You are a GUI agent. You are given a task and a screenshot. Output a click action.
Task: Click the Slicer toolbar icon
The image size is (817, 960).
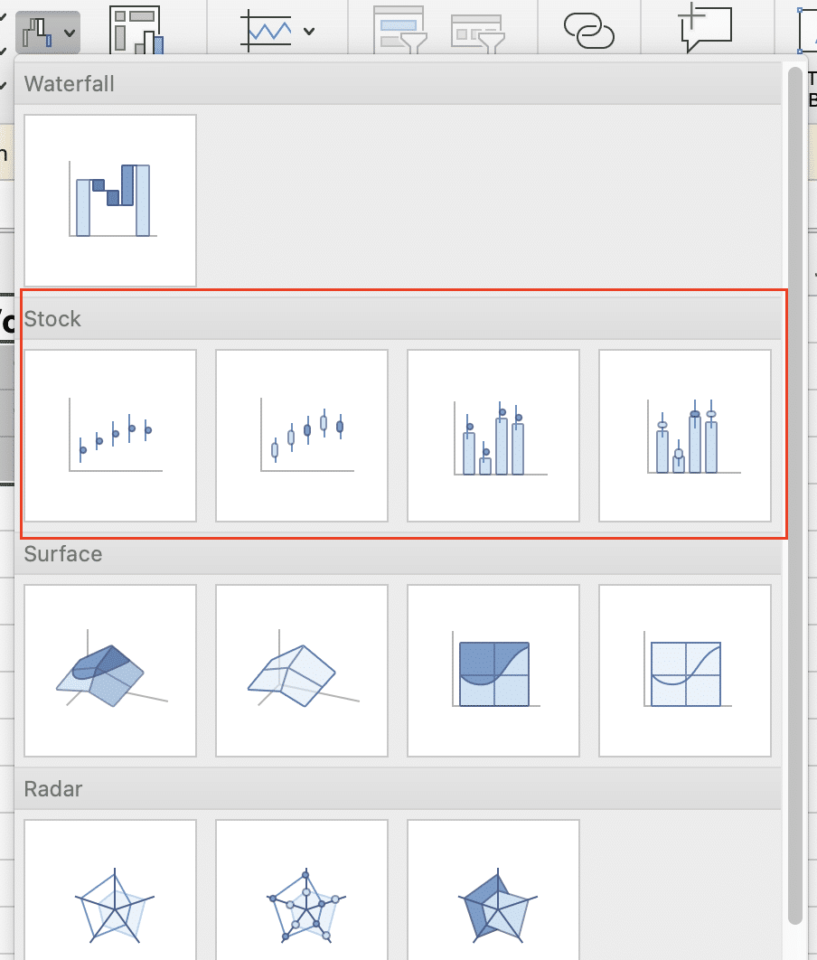400,30
